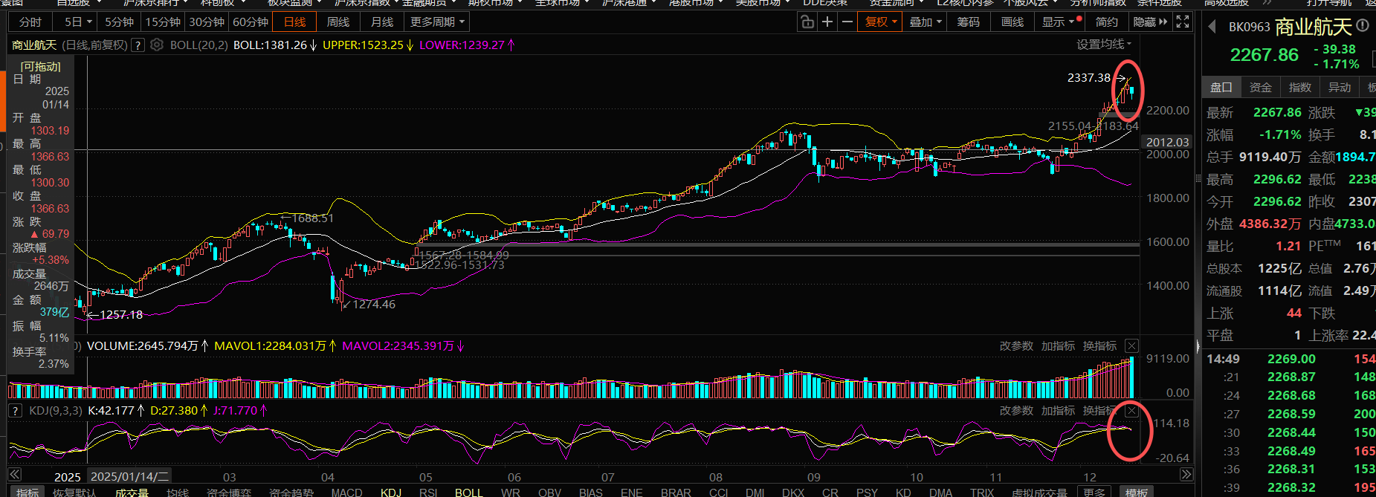Click the lock icon in chart toolbar

[x=807, y=22]
